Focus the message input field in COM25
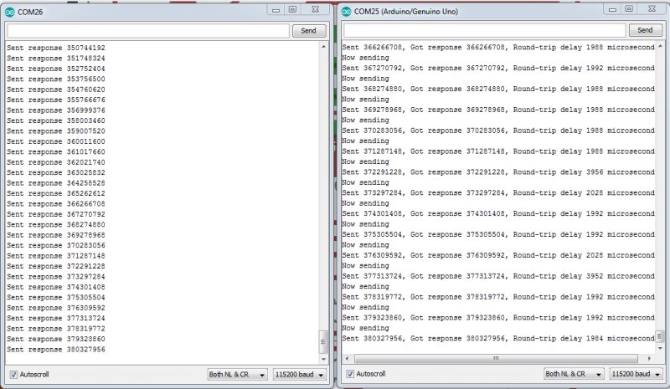670x389 pixels. tap(485, 30)
